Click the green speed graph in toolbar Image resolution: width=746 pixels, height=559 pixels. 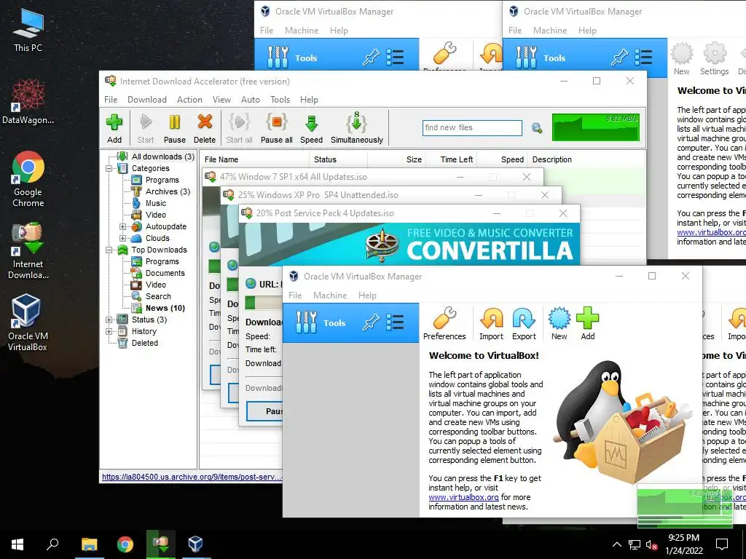[596, 127]
